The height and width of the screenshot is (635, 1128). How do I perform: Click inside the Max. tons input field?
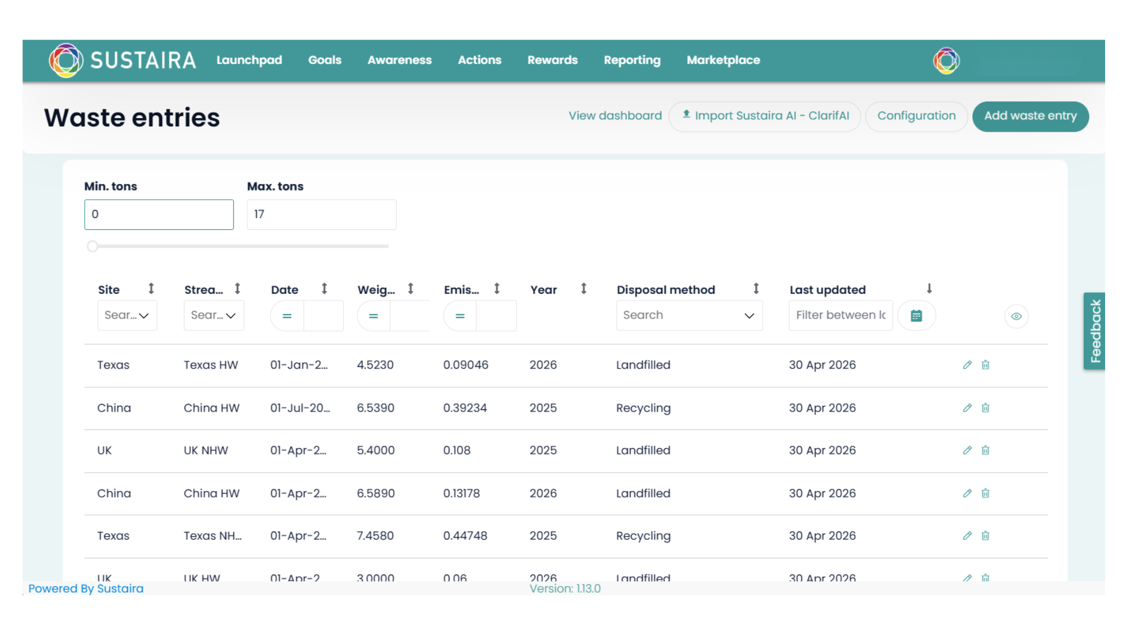pos(321,214)
